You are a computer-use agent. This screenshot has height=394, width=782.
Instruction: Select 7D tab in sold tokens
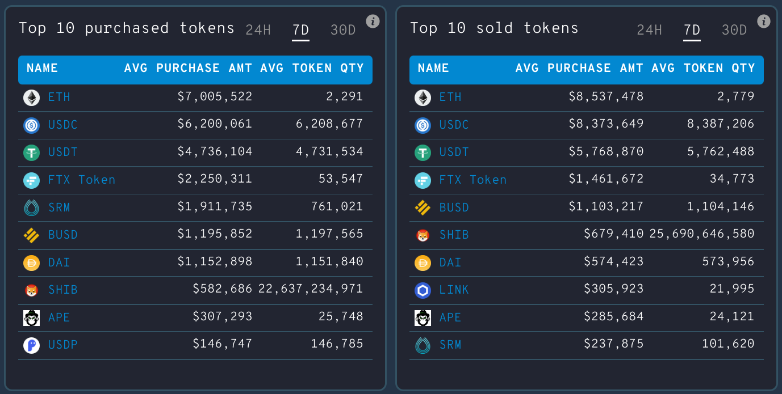coord(692,30)
